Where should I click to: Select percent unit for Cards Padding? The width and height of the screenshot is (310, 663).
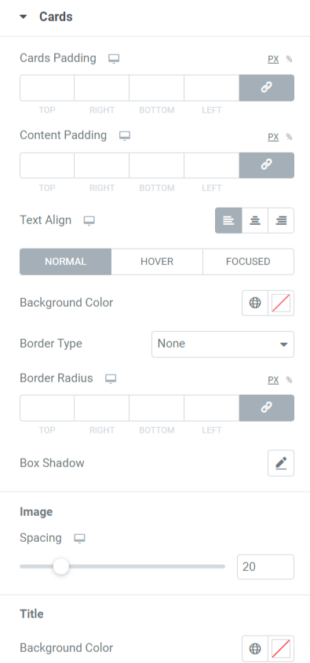(x=289, y=59)
